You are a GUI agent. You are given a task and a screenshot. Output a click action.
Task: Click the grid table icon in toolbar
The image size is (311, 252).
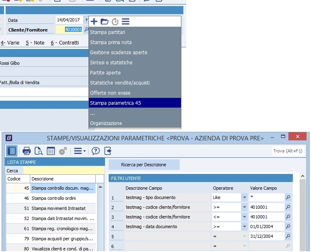click(51, 151)
